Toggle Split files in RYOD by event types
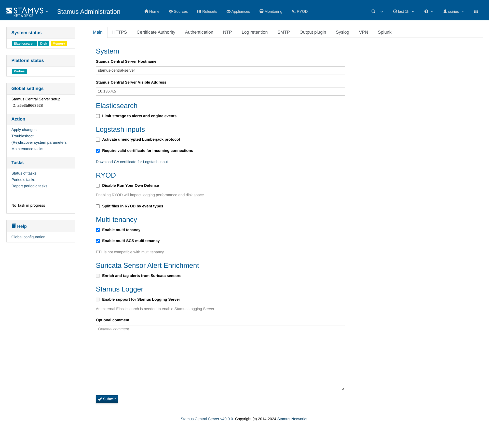This screenshot has height=425, width=489. [x=98, y=206]
